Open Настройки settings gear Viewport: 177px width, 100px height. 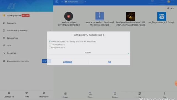coord(44,95)
